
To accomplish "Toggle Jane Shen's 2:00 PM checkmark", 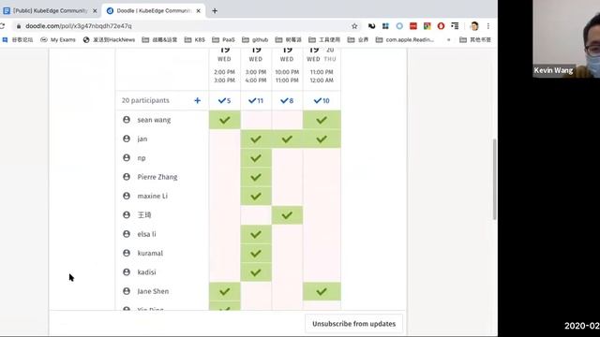I will point(225,291).
